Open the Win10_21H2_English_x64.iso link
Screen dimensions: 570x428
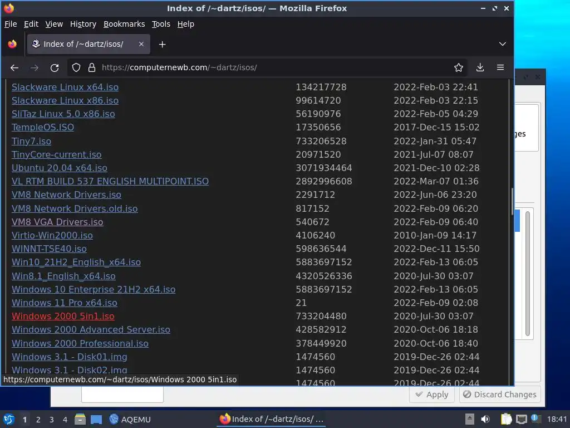click(76, 263)
